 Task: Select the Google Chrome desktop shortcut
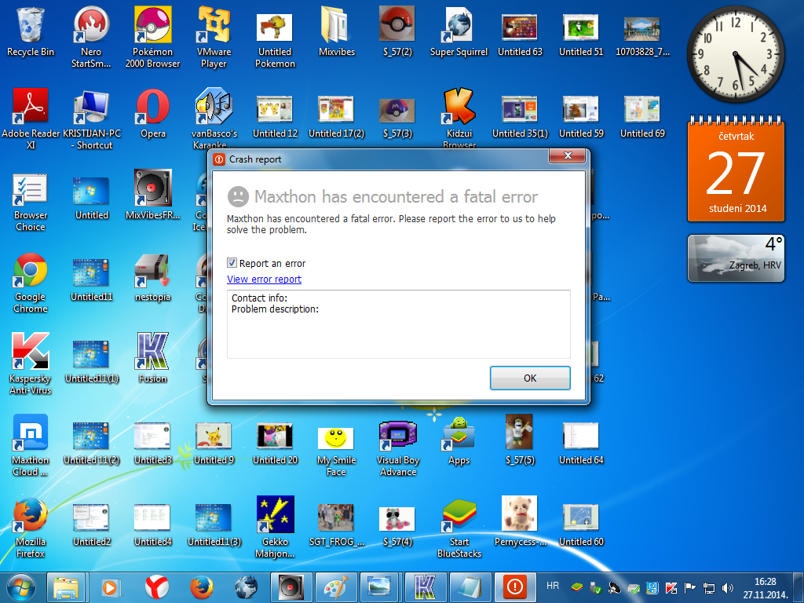tap(31, 282)
